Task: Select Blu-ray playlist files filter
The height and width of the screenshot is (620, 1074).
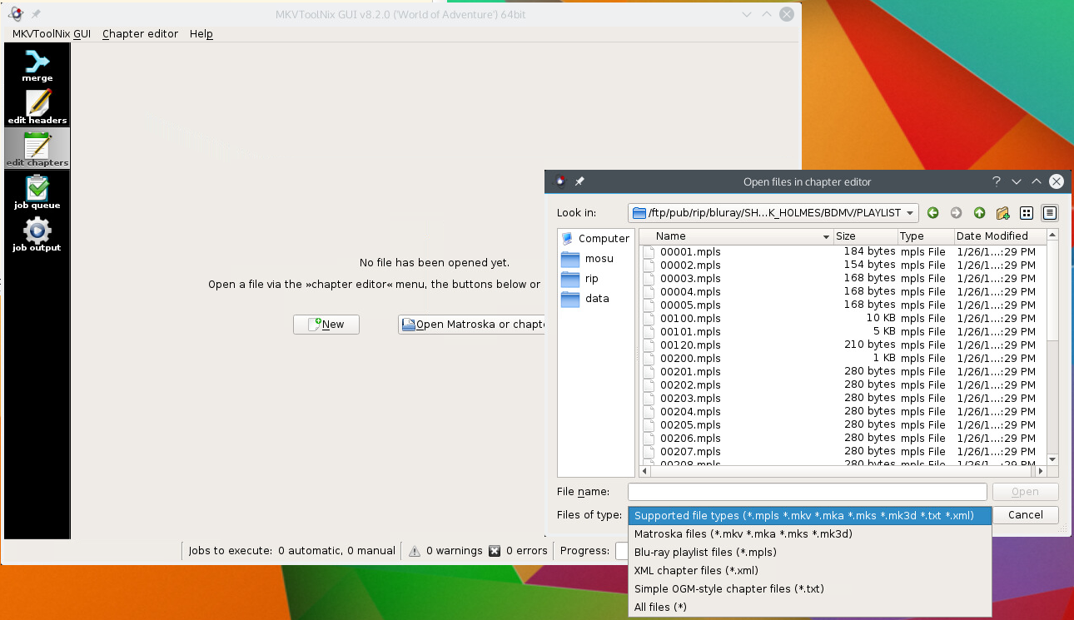Action: [708, 552]
